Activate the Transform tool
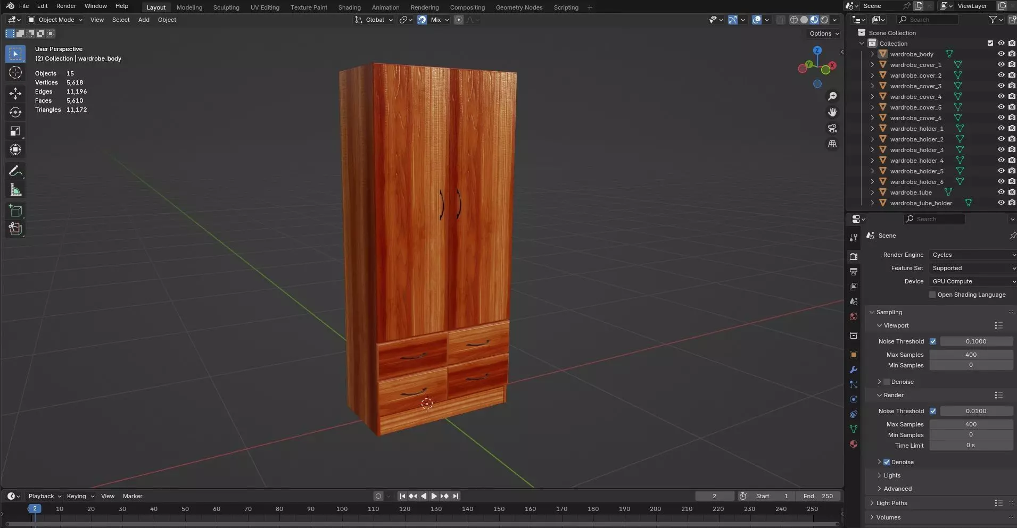The width and height of the screenshot is (1017, 528). (x=15, y=149)
